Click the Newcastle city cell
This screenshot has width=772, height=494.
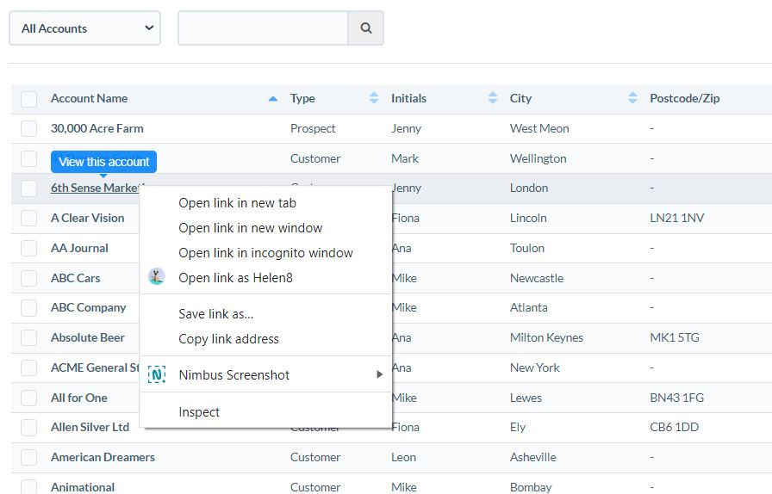point(537,278)
